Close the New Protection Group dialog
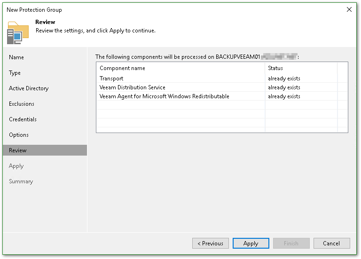Screen dimensions: 361x259 tap(349, 9)
